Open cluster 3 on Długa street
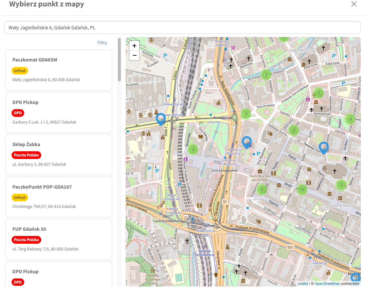365x290 pixels. coord(302,189)
